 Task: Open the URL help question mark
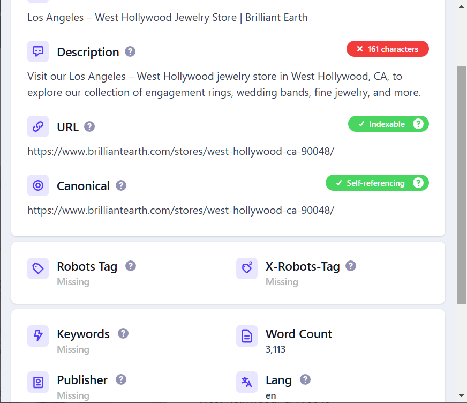click(89, 126)
